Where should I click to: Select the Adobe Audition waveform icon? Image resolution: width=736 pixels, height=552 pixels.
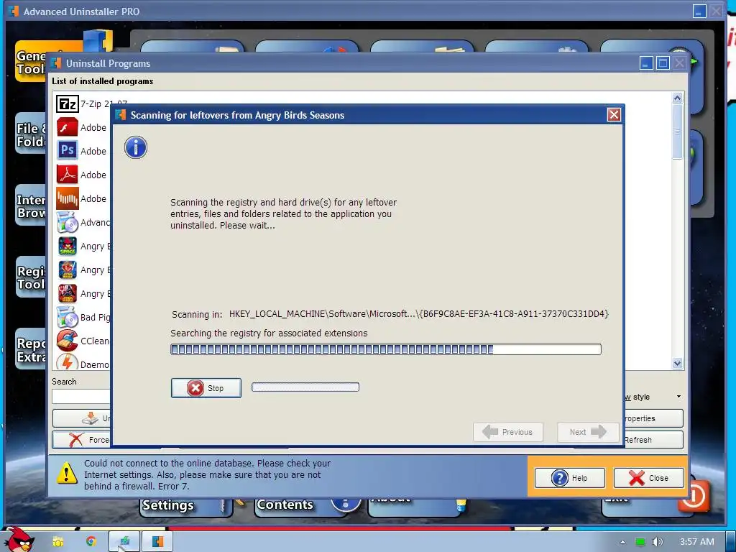pyautogui.click(x=67, y=198)
